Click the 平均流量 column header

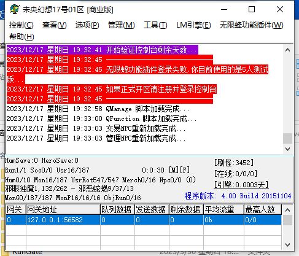(x=223, y=209)
